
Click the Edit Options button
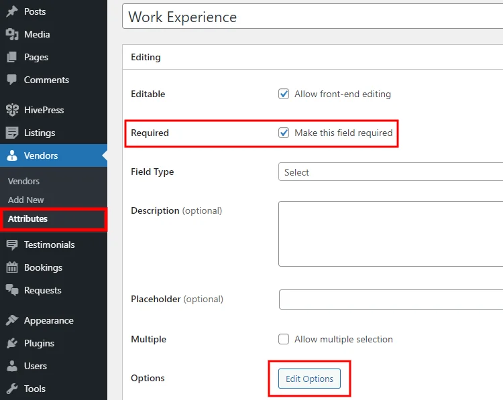point(309,379)
